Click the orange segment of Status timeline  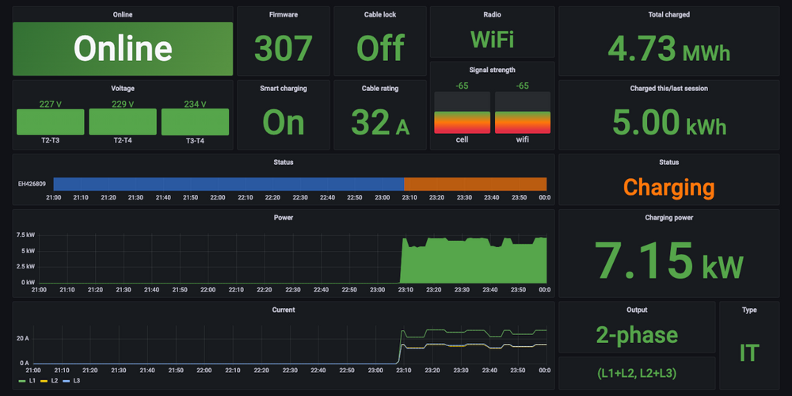pyautogui.click(x=475, y=184)
